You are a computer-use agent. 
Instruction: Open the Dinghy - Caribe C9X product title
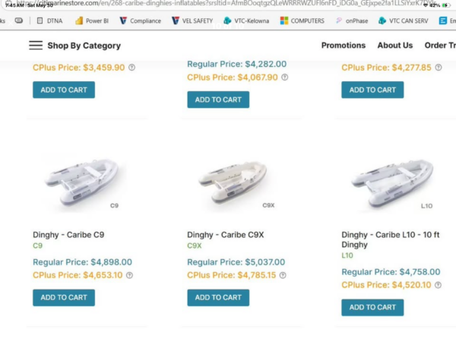226,235
